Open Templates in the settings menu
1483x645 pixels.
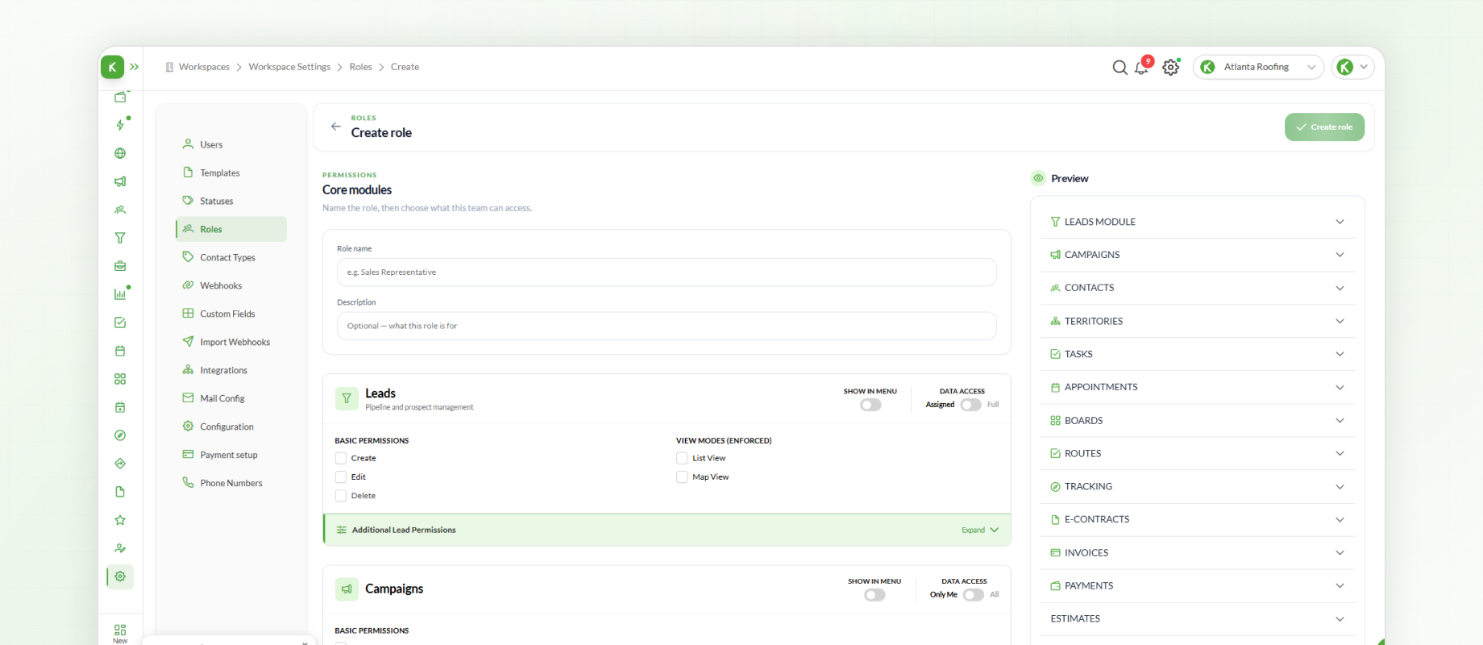coord(231,173)
